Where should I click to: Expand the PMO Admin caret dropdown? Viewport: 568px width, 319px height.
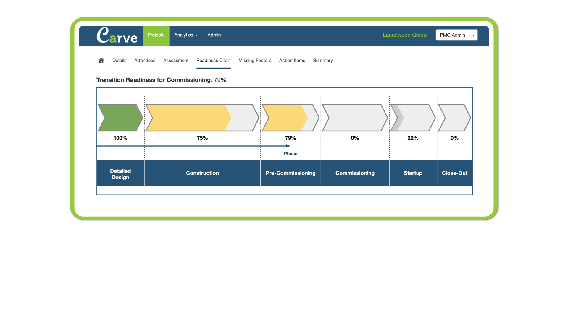coord(473,35)
